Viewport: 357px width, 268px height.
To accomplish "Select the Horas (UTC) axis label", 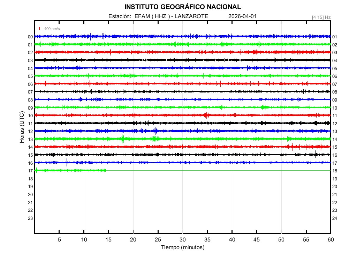I will coord(22,127).
